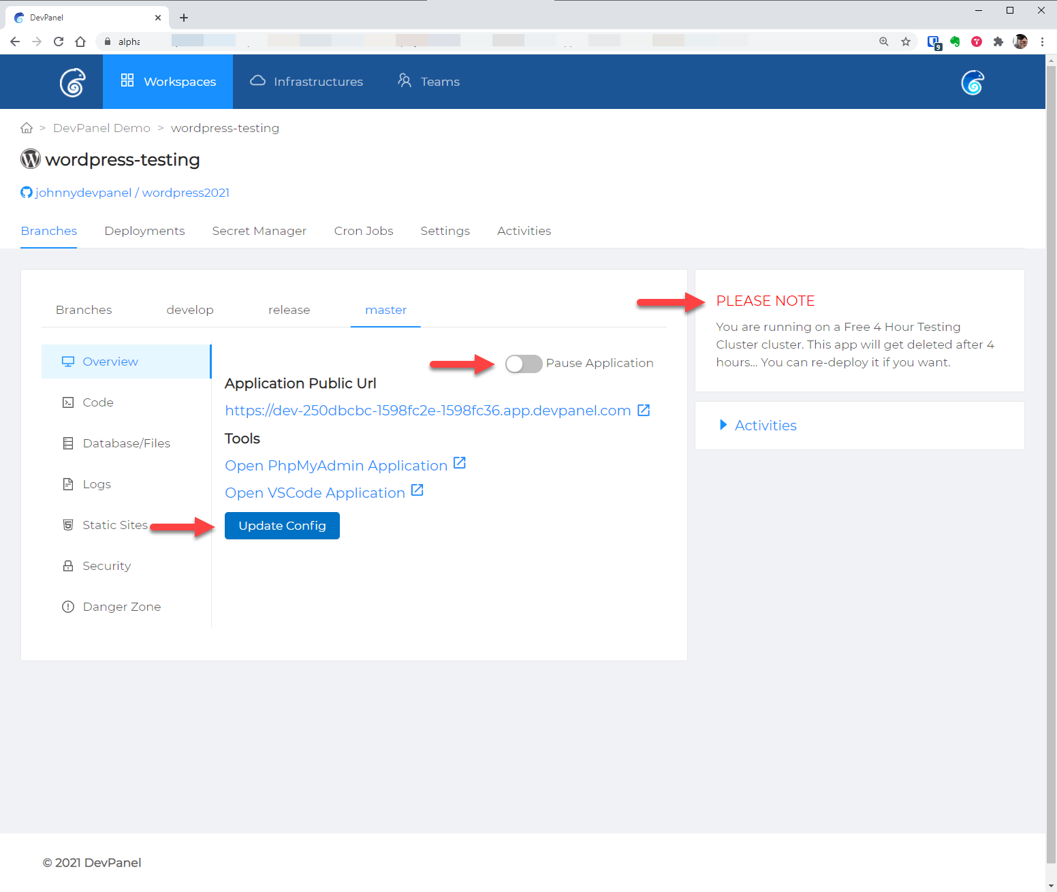Bookmark page with the star icon
The width and height of the screenshot is (1057, 892).
[906, 42]
